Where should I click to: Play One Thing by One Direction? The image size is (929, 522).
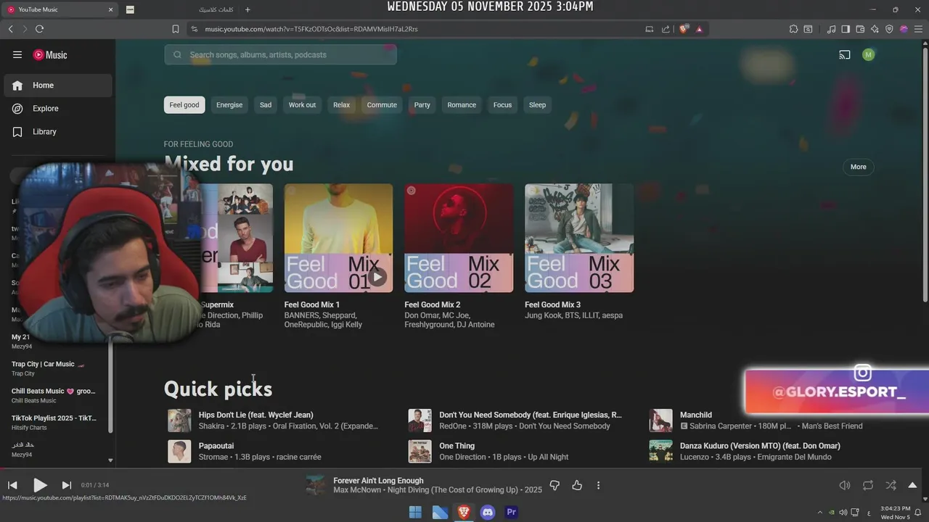coord(457,446)
